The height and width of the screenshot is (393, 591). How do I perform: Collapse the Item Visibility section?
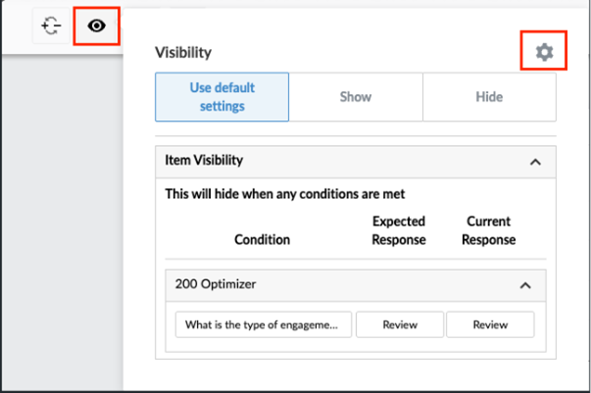tap(535, 162)
